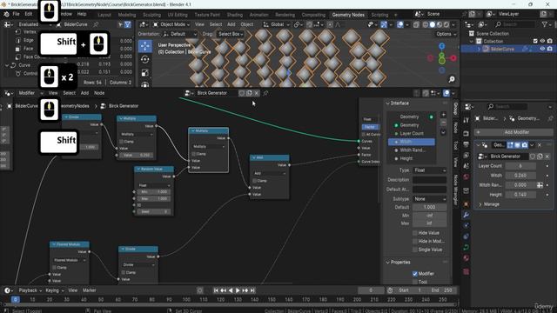
Task: Toggle X-ray mode in viewport header
Action: [x=416, y=24]
